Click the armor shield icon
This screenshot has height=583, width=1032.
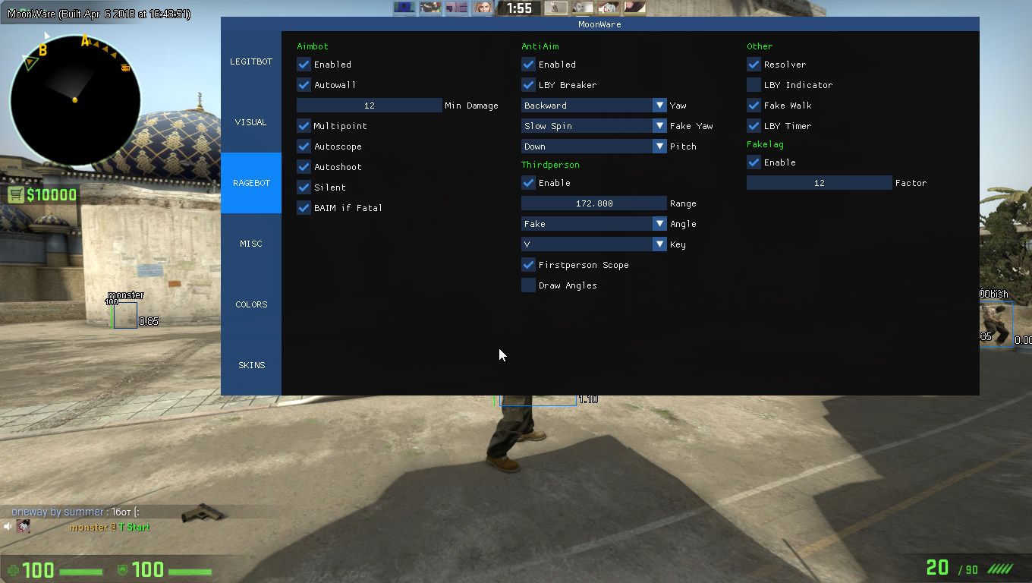coord(123,569)
